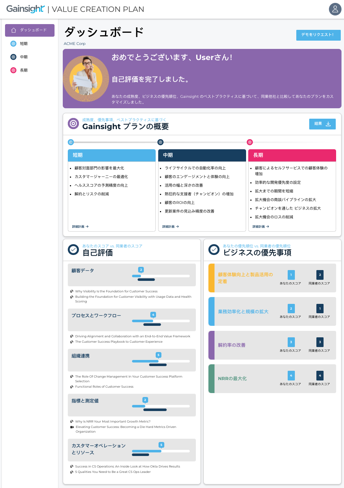Select the pink 長期 marker on the plan timeline
344x488 pixels.
[x=250, y=142]
